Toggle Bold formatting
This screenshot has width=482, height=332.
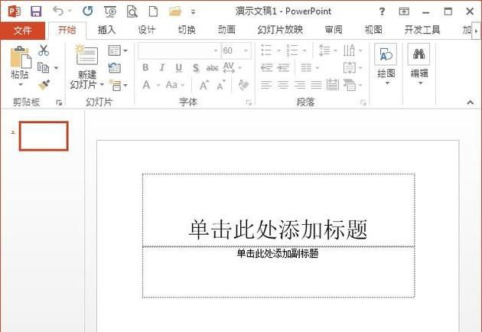point(145,67)
